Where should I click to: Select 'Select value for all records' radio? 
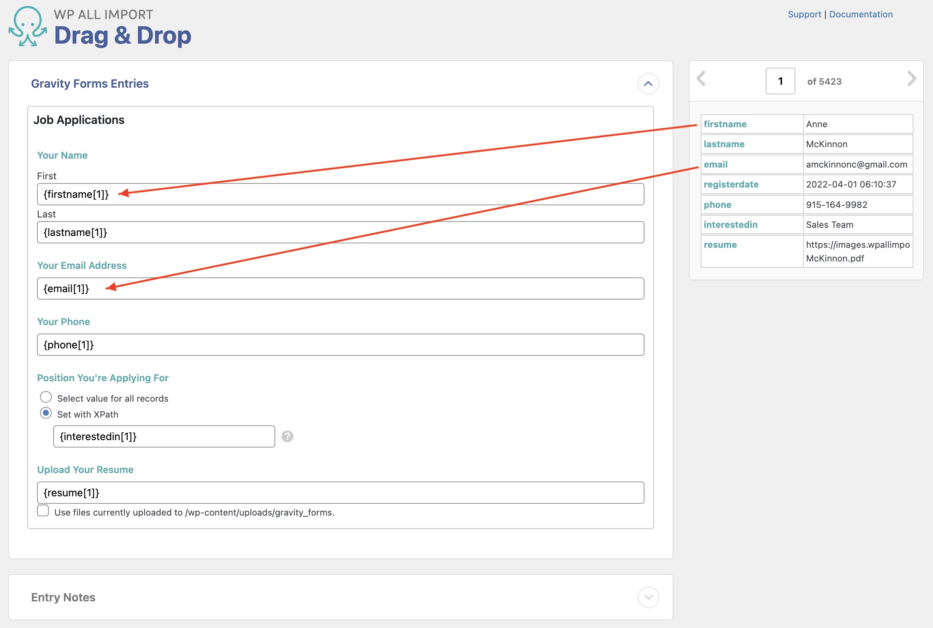[46, 397]
